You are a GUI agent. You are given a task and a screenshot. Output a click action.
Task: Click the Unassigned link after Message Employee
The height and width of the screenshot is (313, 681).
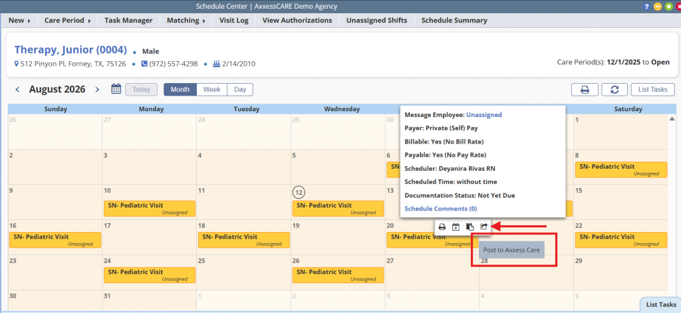[x=484, y=115]
